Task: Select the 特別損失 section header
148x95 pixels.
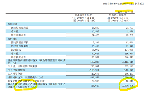Action: [x=13, y=39]
